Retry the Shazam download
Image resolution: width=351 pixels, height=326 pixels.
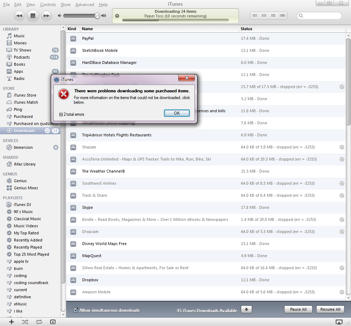[x=342, y=147]
